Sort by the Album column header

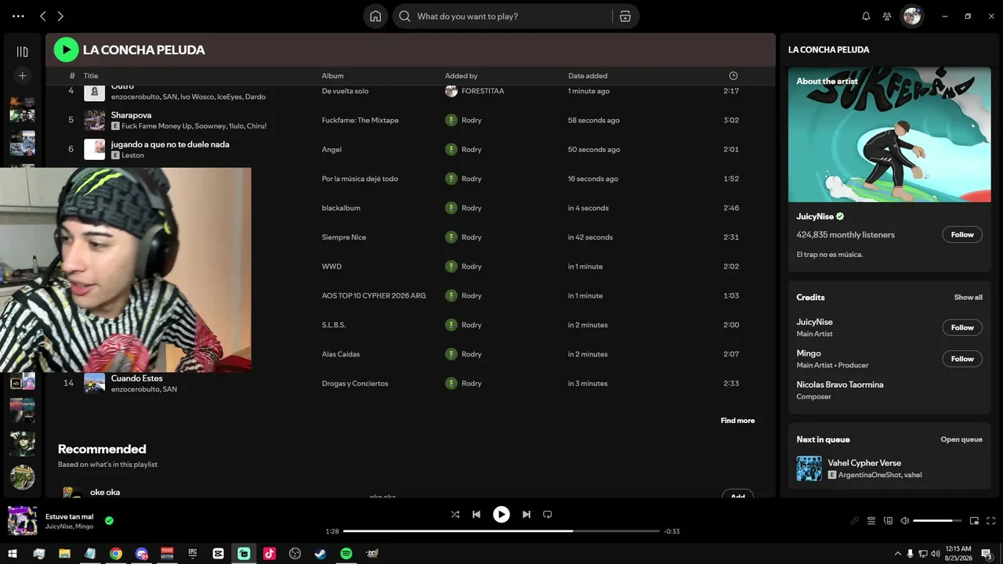[333, 76]
